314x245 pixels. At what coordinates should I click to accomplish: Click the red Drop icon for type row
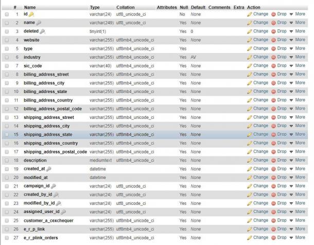click(273, 48)
